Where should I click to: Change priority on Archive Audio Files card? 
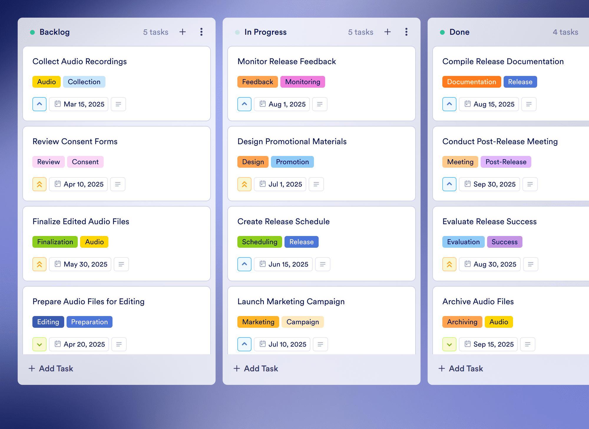pyautogui.click(x=449, y=344)
